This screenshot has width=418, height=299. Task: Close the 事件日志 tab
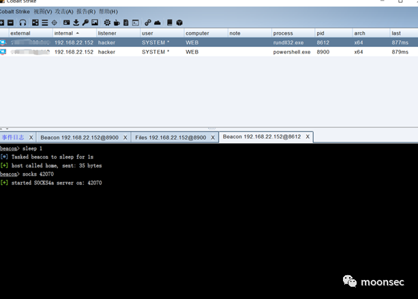click(x=31, y=138)
